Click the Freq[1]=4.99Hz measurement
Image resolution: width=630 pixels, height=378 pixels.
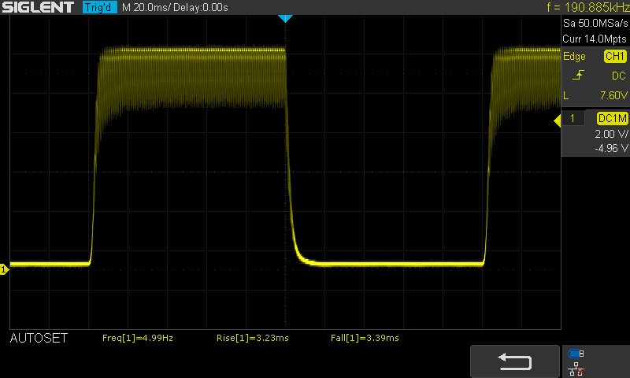point(137,338)
